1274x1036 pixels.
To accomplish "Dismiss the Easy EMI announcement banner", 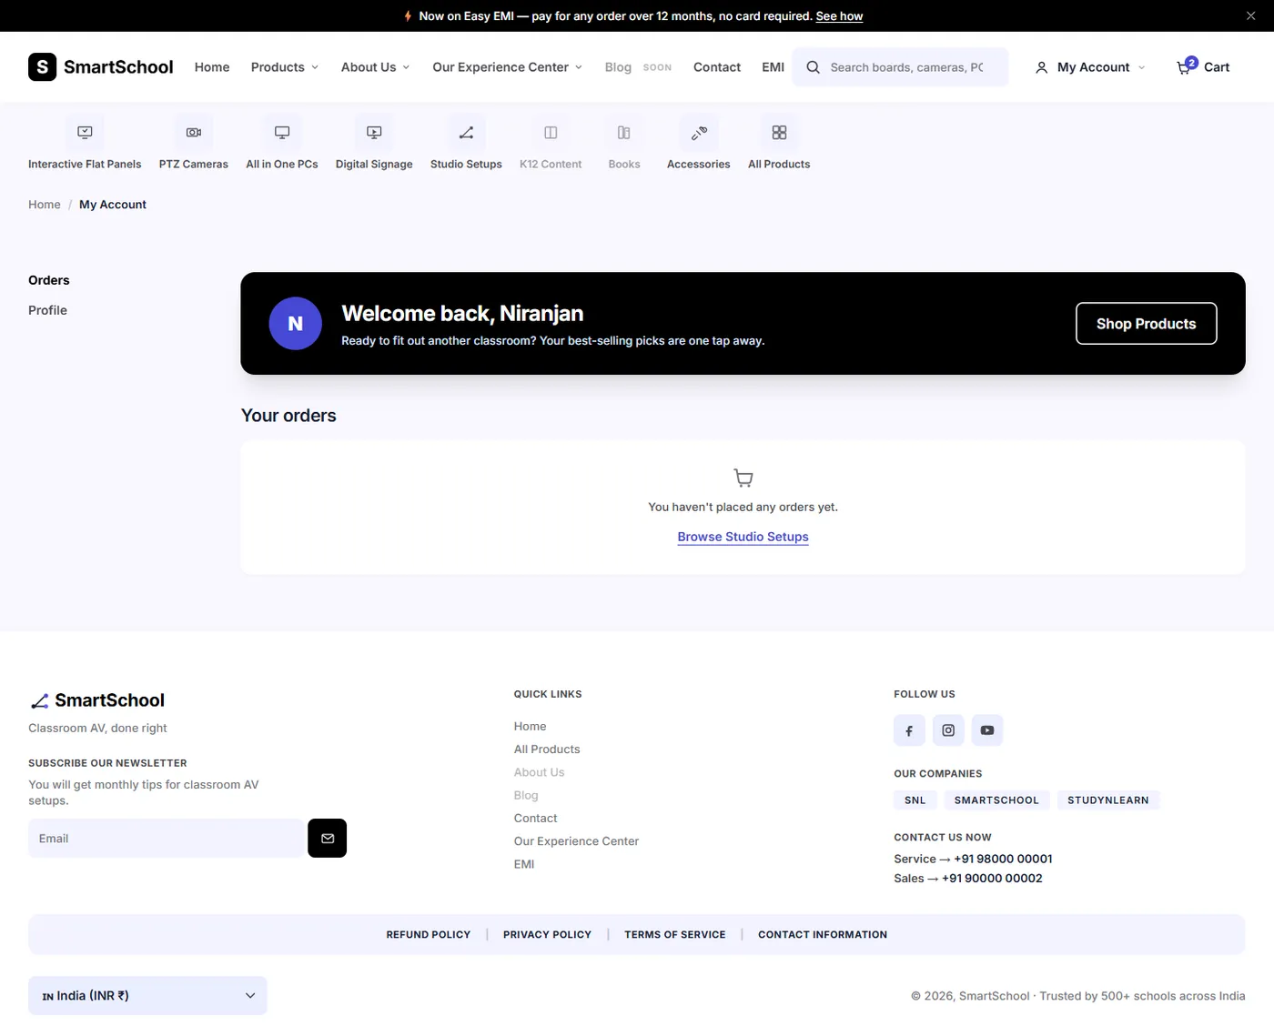I will coord(1250,15).
